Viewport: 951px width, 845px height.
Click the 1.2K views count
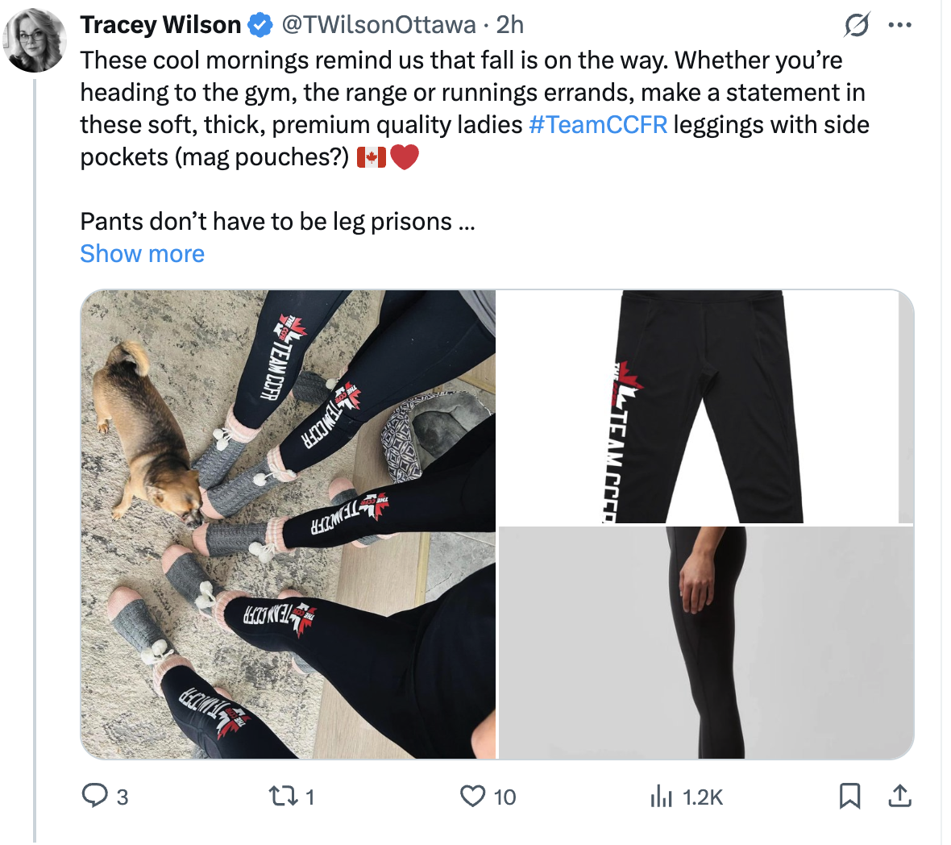tap(702, 797)
